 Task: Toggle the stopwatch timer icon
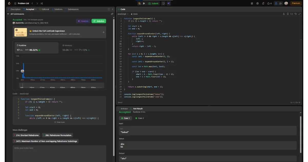[276, 3]
